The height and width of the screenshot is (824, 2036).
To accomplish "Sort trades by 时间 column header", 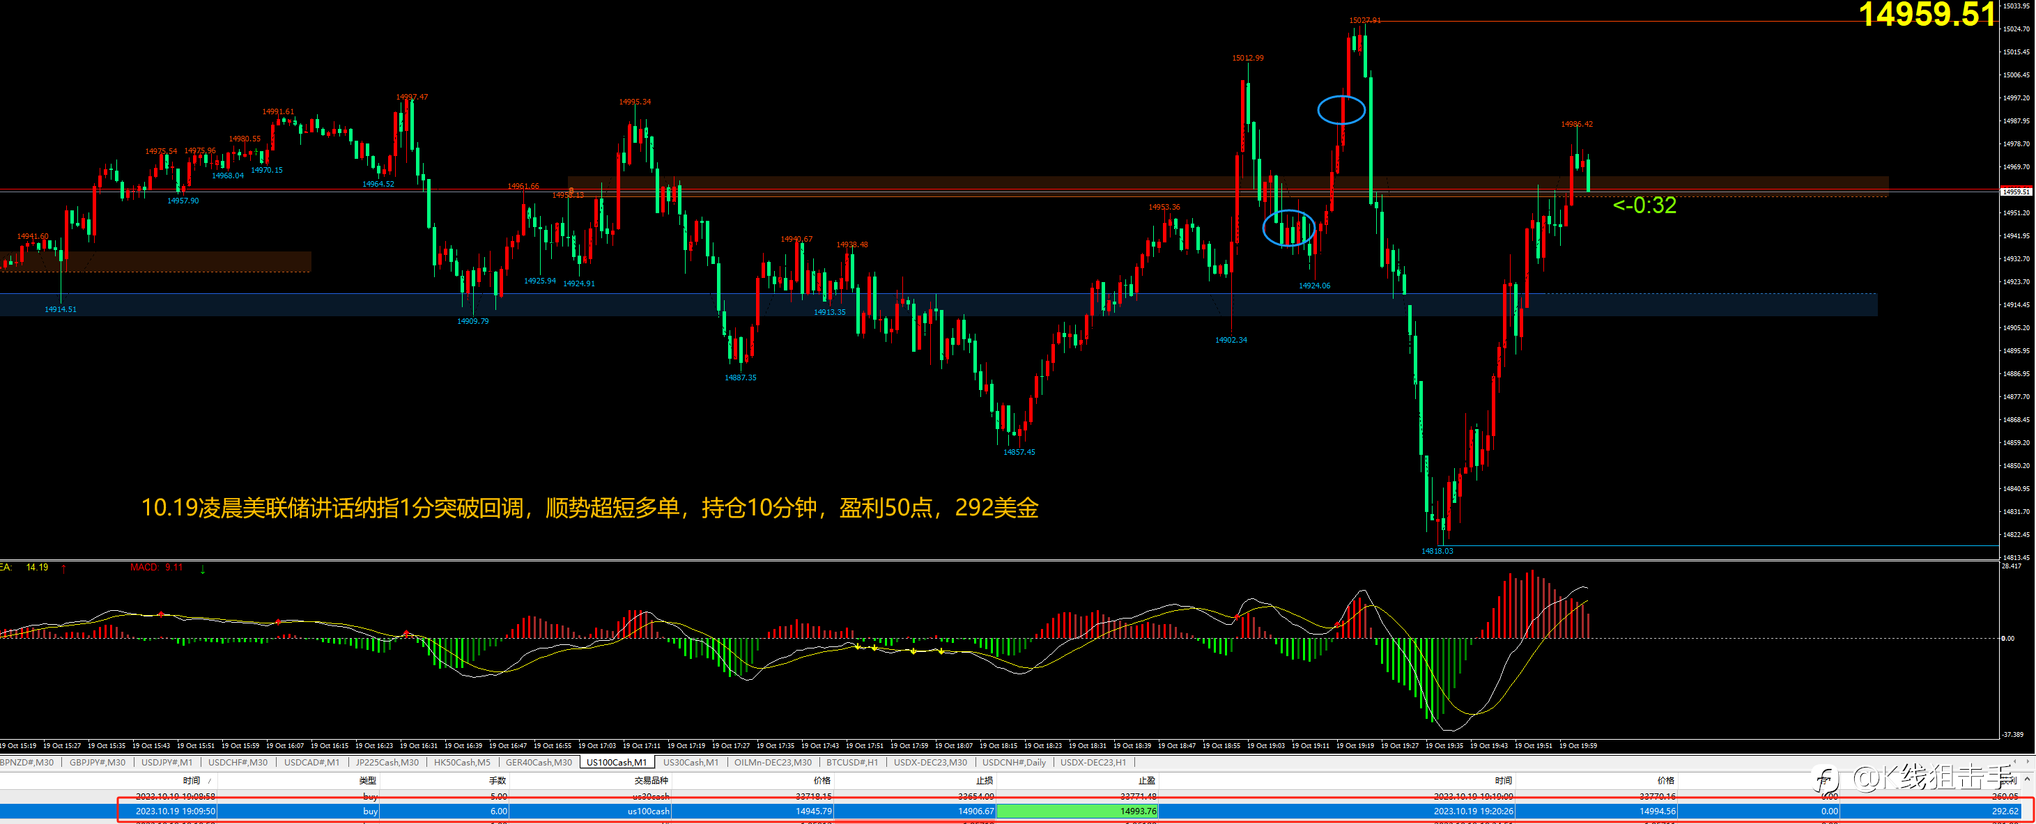I will 192,781.
